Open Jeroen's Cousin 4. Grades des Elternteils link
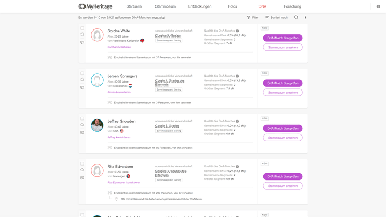386x217 pixels. [170, 83]
